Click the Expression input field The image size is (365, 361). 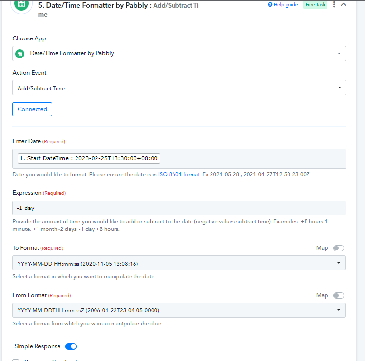point(179,208)
